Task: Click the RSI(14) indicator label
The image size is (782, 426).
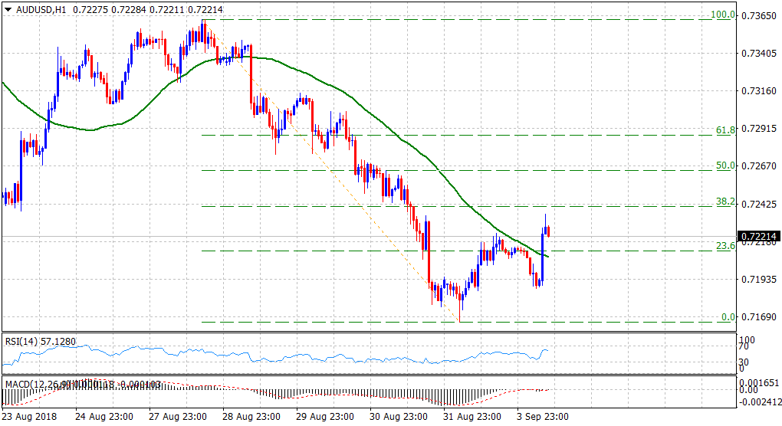Action: pos(21,340)
